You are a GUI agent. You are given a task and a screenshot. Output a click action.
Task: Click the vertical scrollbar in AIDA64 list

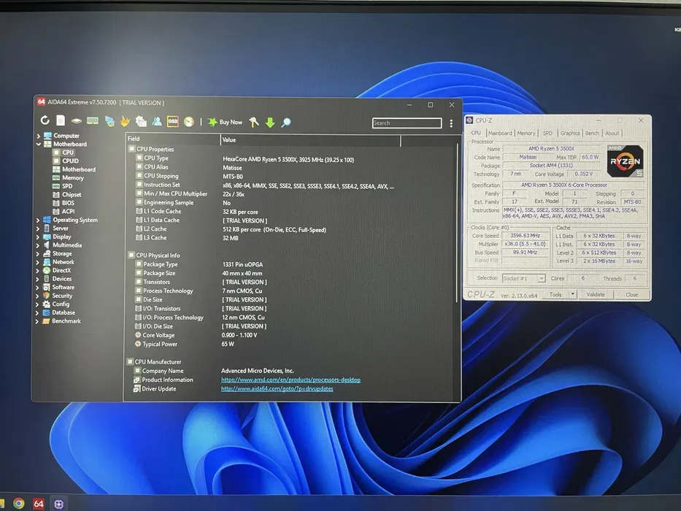pyautogui.click(x=457, y=224)
